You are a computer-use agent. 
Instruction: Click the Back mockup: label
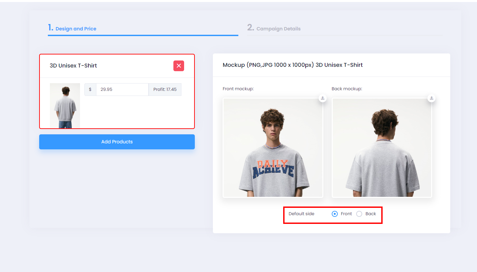[x=347, y=89]
